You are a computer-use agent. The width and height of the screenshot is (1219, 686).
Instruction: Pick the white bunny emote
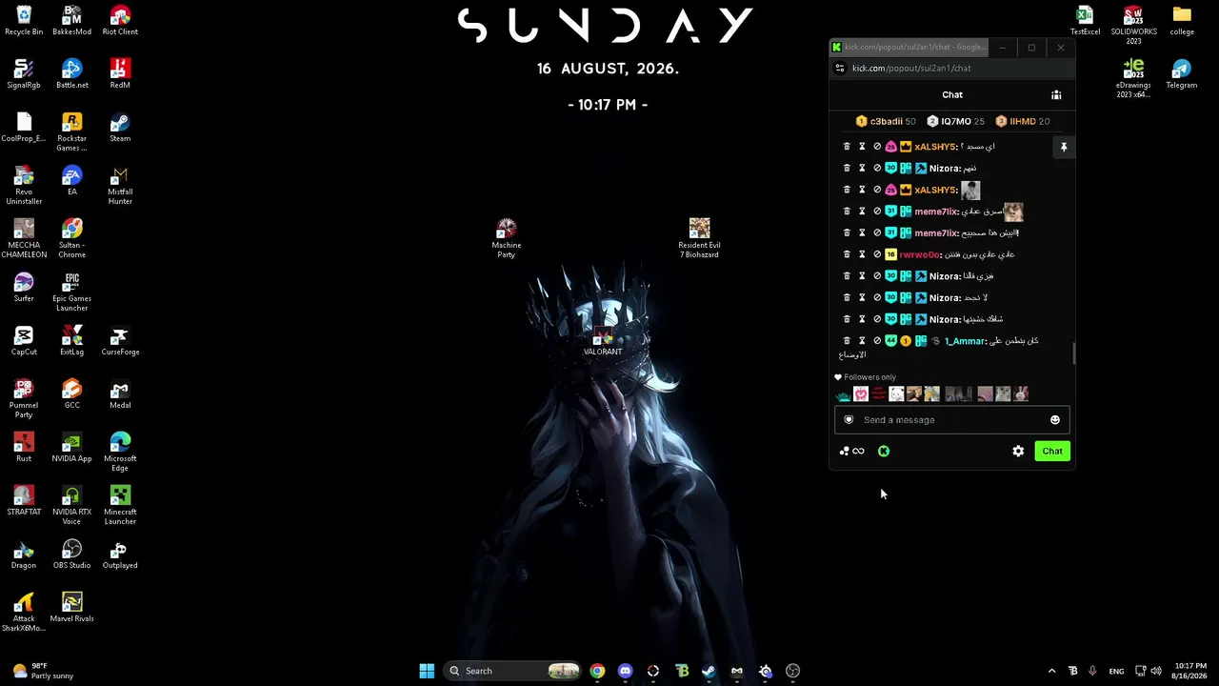coord(1021,394)
